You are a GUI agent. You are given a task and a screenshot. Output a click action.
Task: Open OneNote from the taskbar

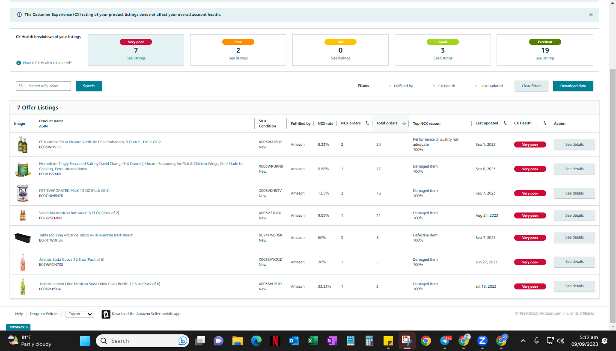[331, 341]
